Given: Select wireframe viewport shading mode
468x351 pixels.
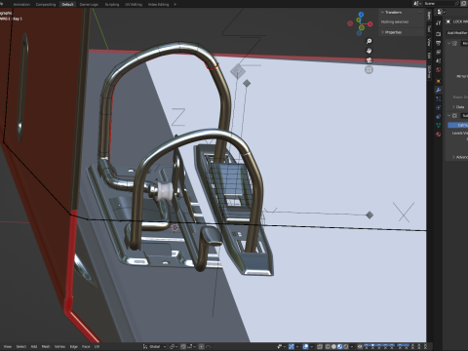Looking at the screenshot, I should click(328, 346).
